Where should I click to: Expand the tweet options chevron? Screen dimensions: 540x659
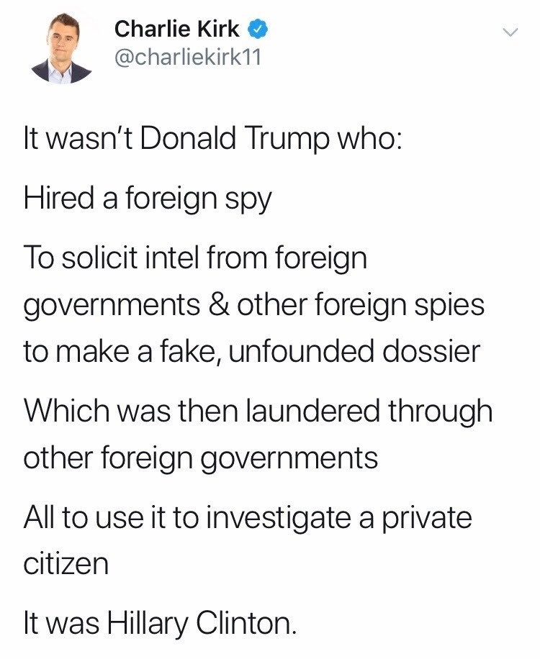pyautogui.click(x=510, y=32)
